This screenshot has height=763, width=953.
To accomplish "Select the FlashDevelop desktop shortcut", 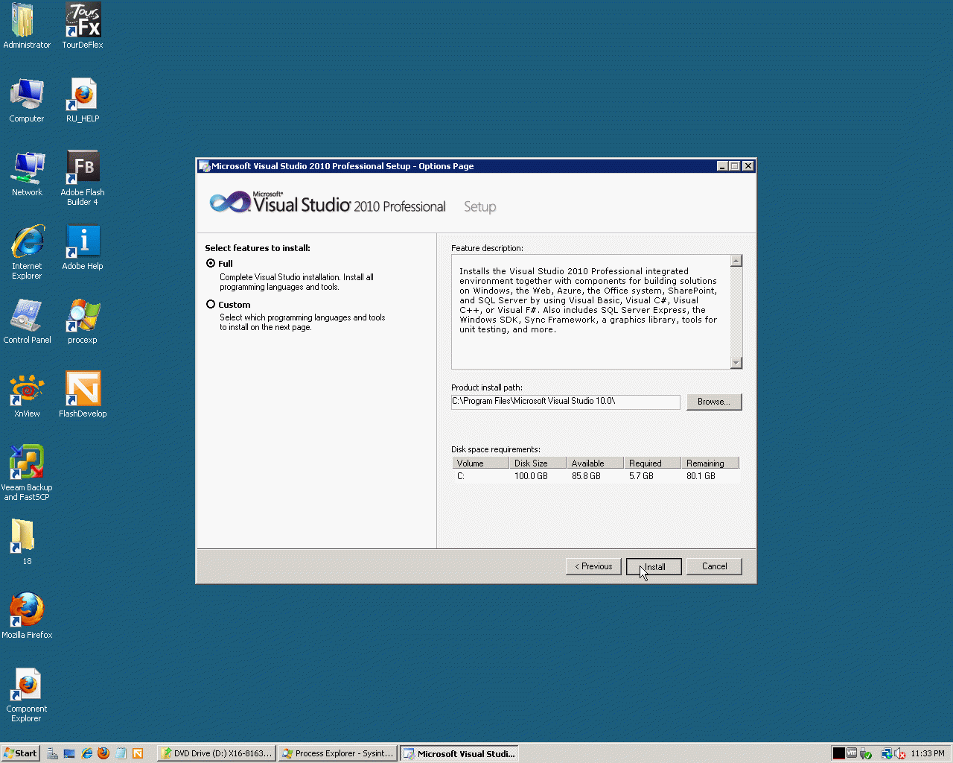I will click(83, 395).
